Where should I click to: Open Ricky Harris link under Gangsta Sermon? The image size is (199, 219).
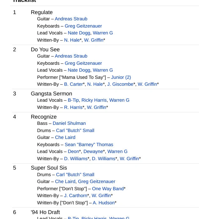click(94, 100)
